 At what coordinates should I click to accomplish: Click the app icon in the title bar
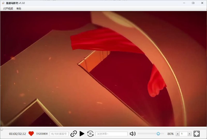(x=3, y=3)
